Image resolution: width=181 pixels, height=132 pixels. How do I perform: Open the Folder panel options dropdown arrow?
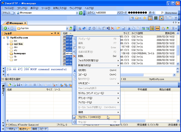click(x=52, y=33)
